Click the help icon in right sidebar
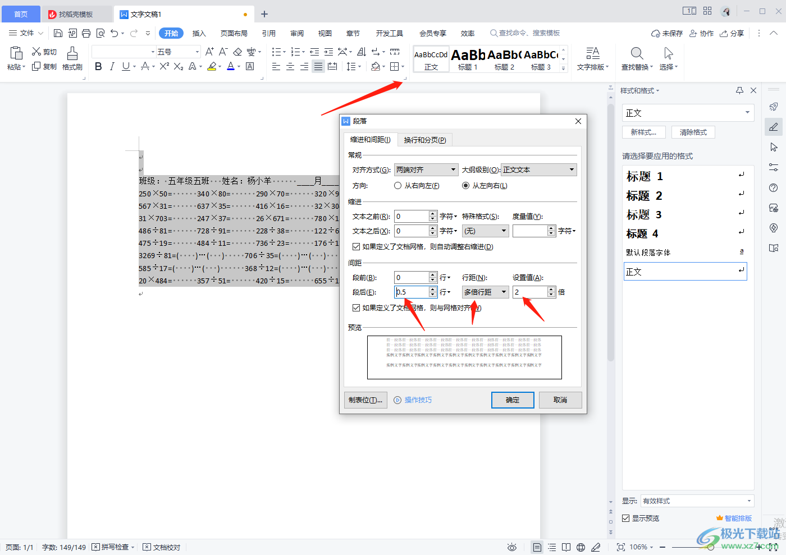The image size is (786, 555). click(774, 187)
